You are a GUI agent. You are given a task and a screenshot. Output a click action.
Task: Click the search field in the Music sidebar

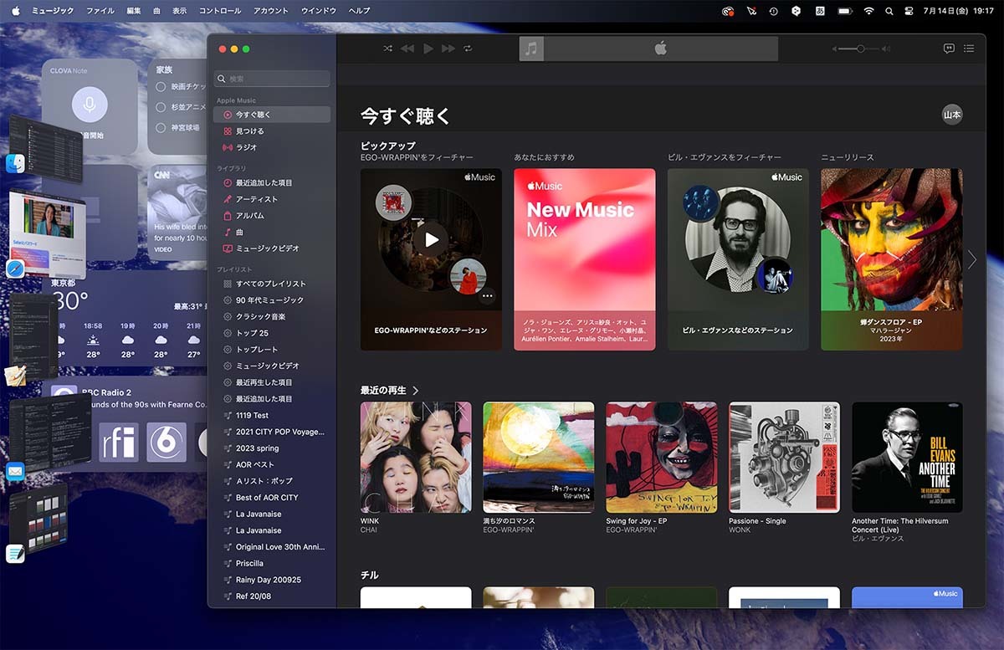point(272,79)
